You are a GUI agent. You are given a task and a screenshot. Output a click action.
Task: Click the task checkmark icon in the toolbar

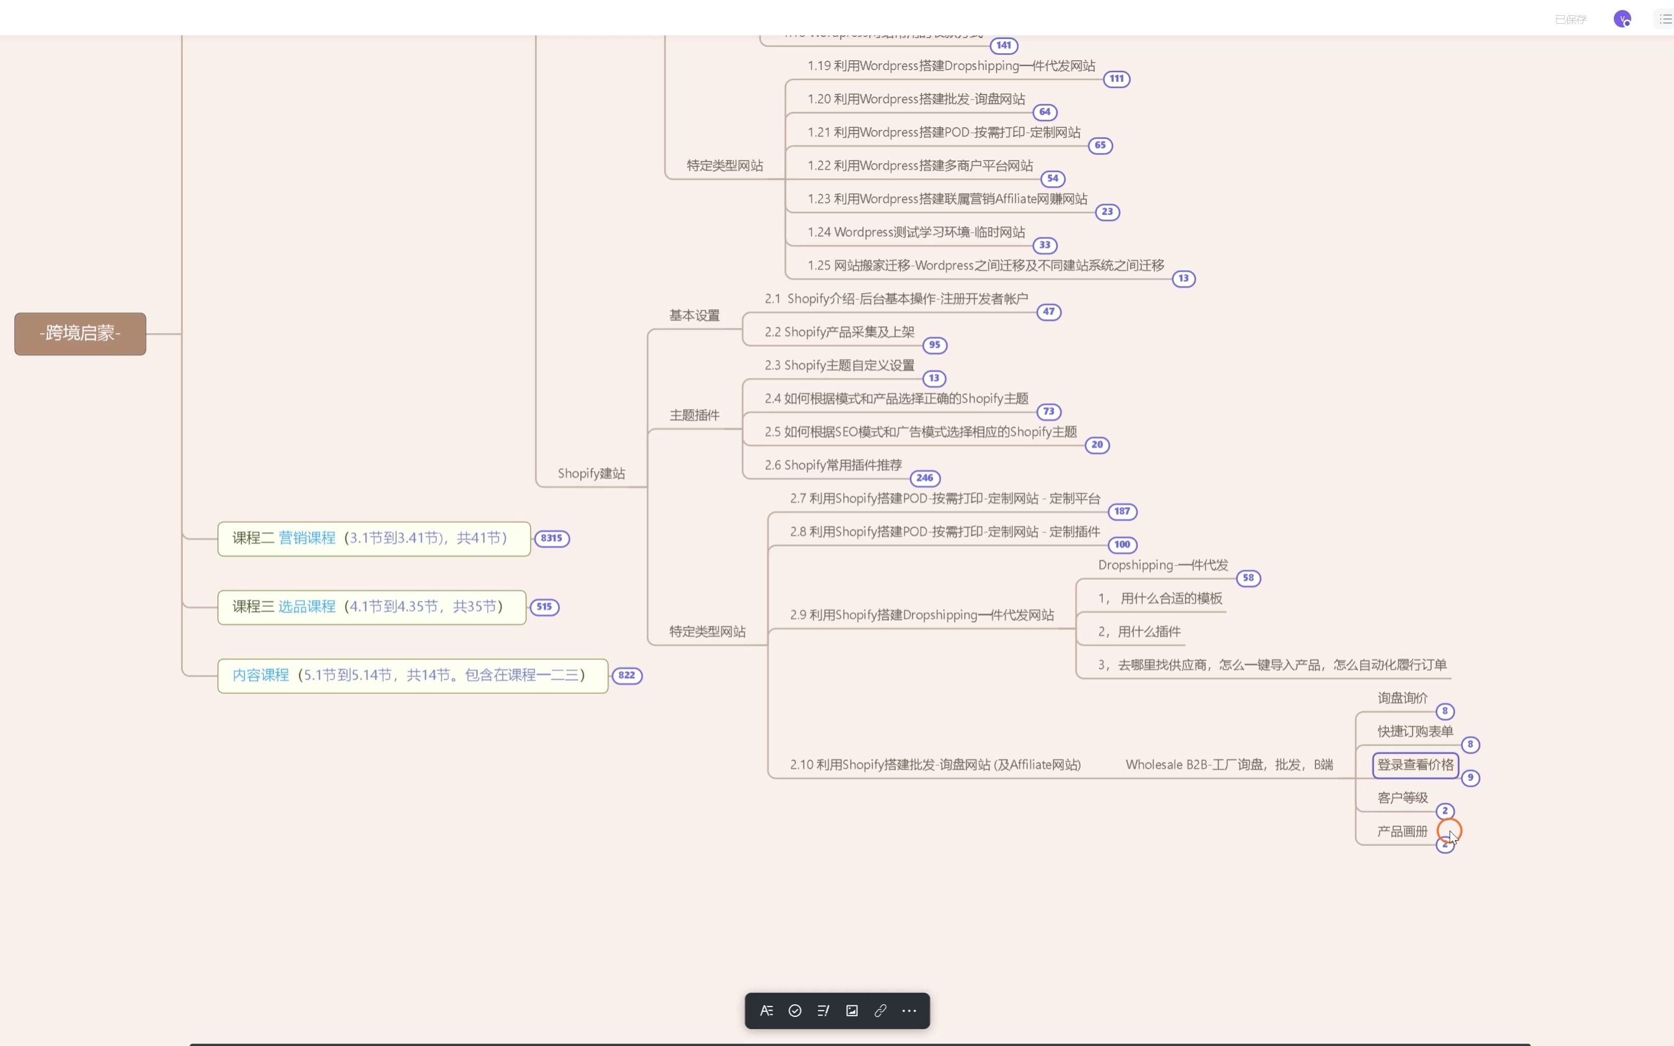[x=795, y=1010]
